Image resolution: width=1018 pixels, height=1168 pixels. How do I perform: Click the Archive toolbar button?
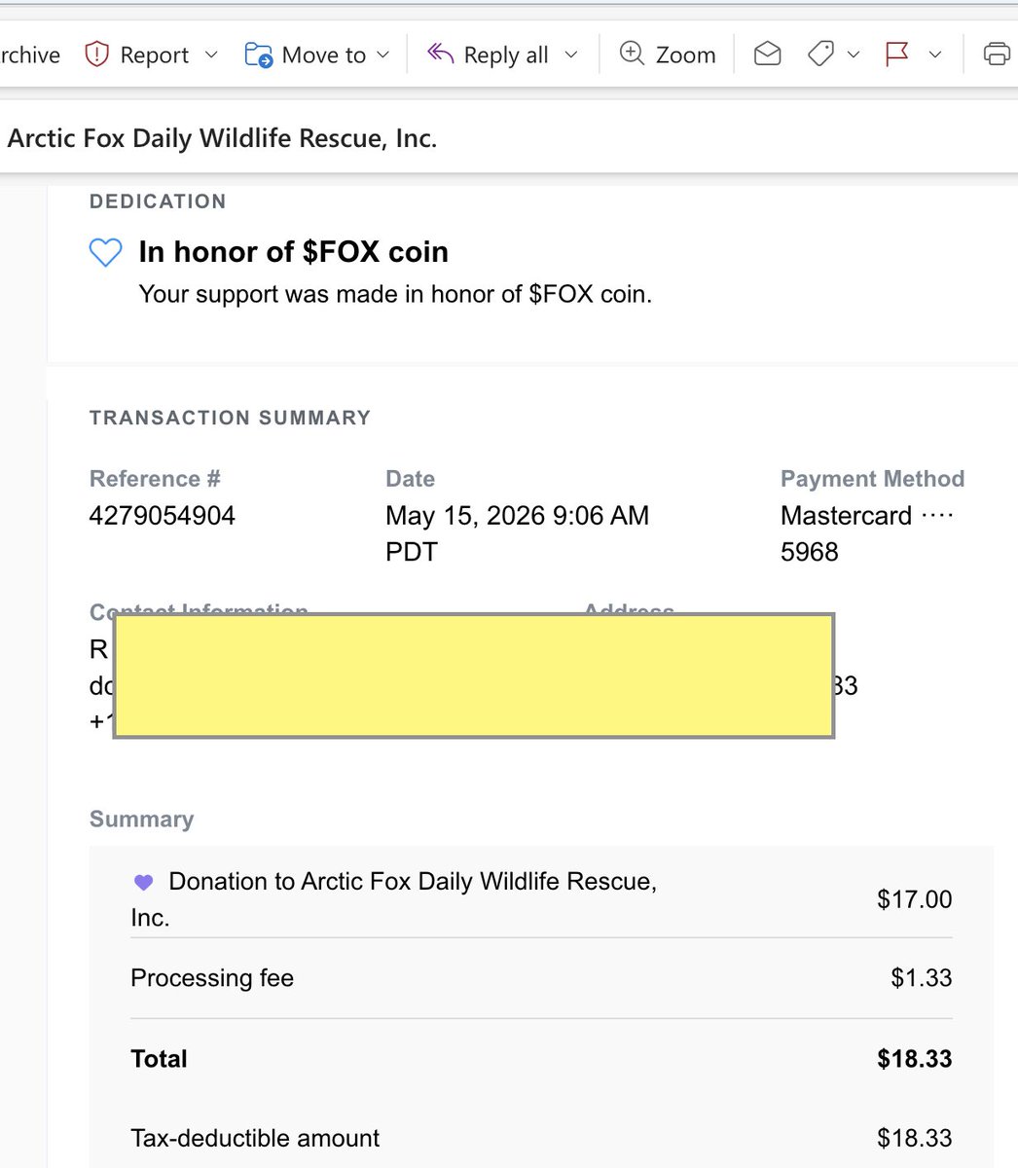coord(30,55)
